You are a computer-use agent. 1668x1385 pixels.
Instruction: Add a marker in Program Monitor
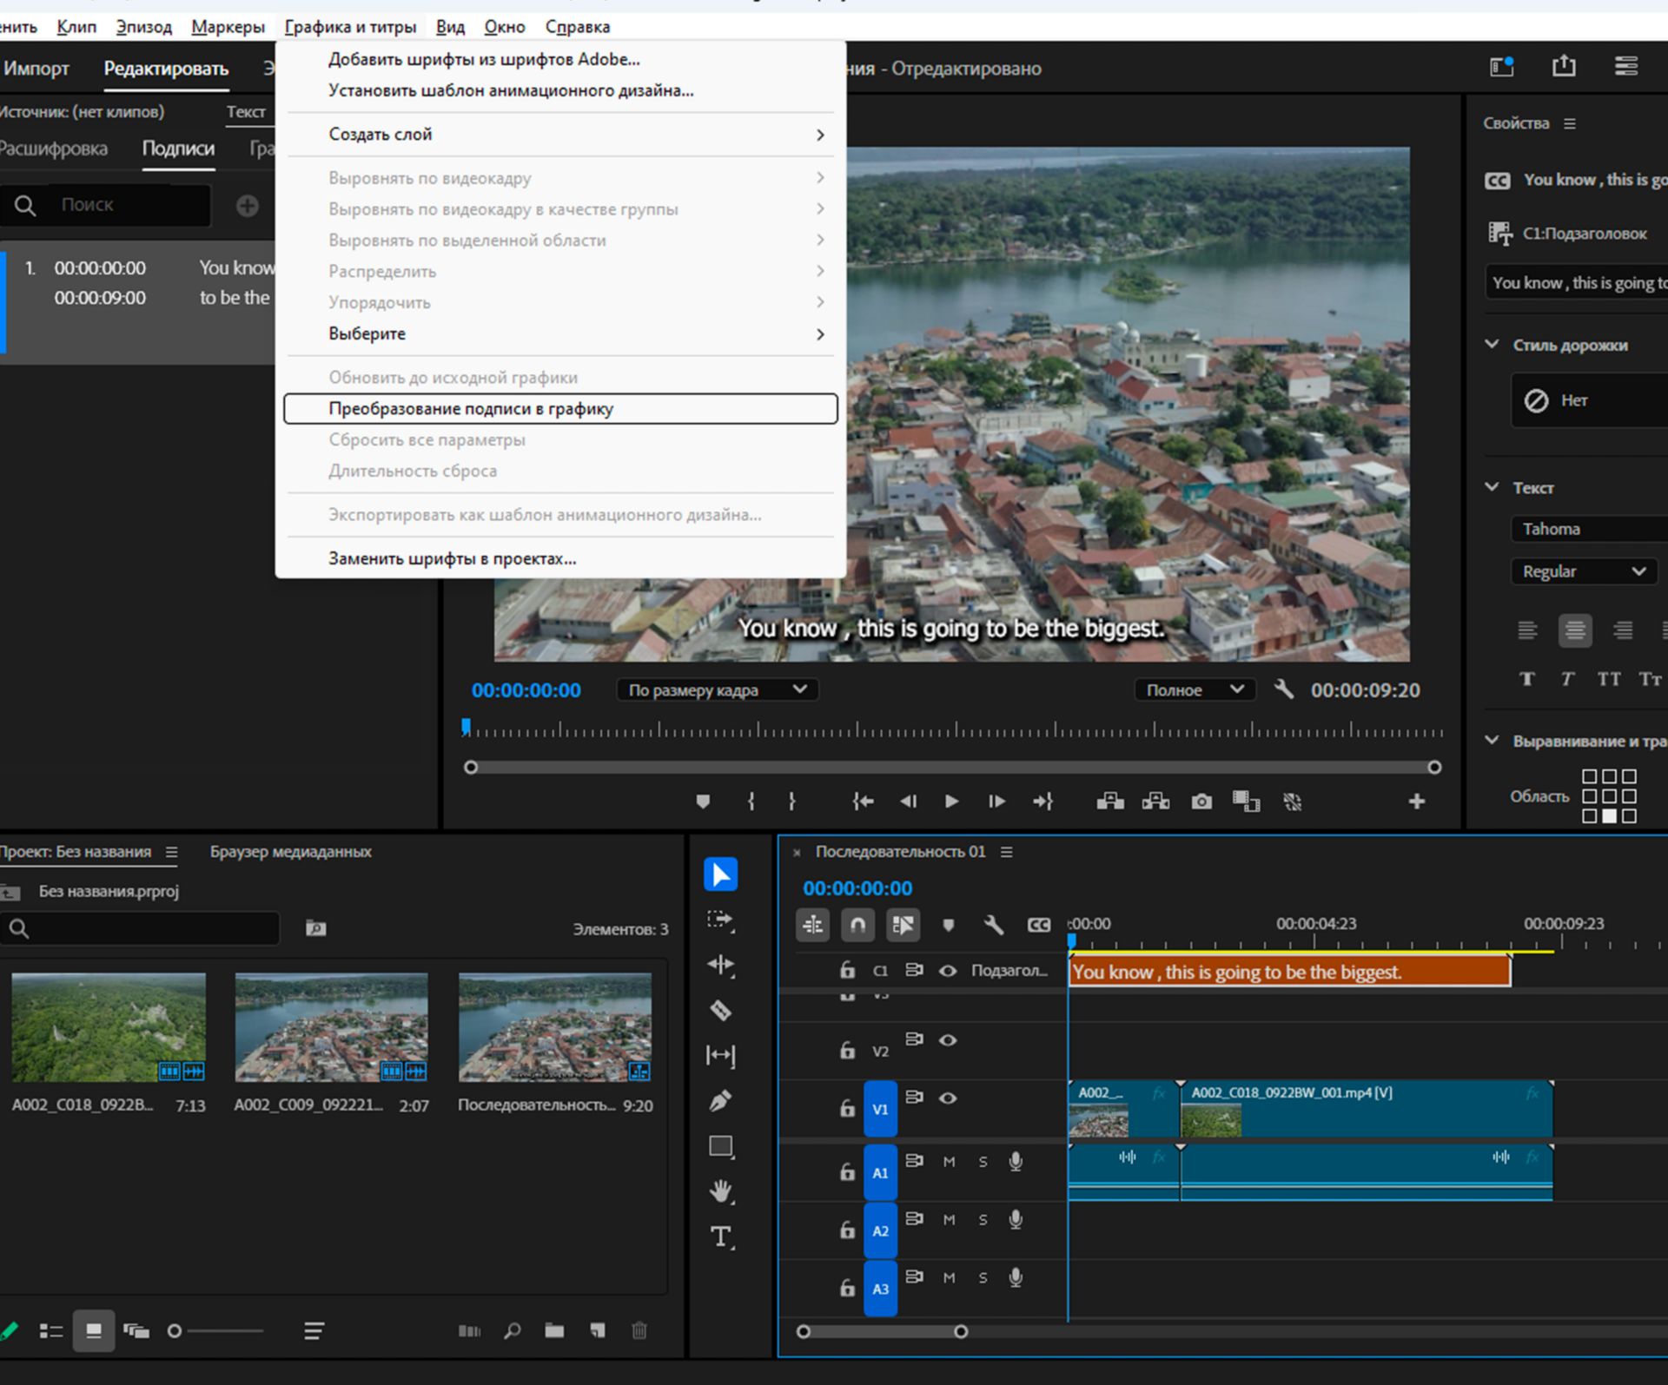coord(703,801)
